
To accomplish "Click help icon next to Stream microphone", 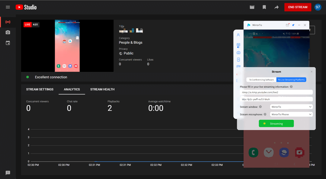I will [265, 114].
